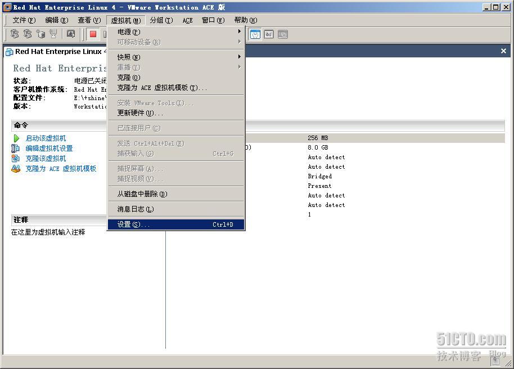Click greyed 捕获输入(G) entry

(176, 154)
